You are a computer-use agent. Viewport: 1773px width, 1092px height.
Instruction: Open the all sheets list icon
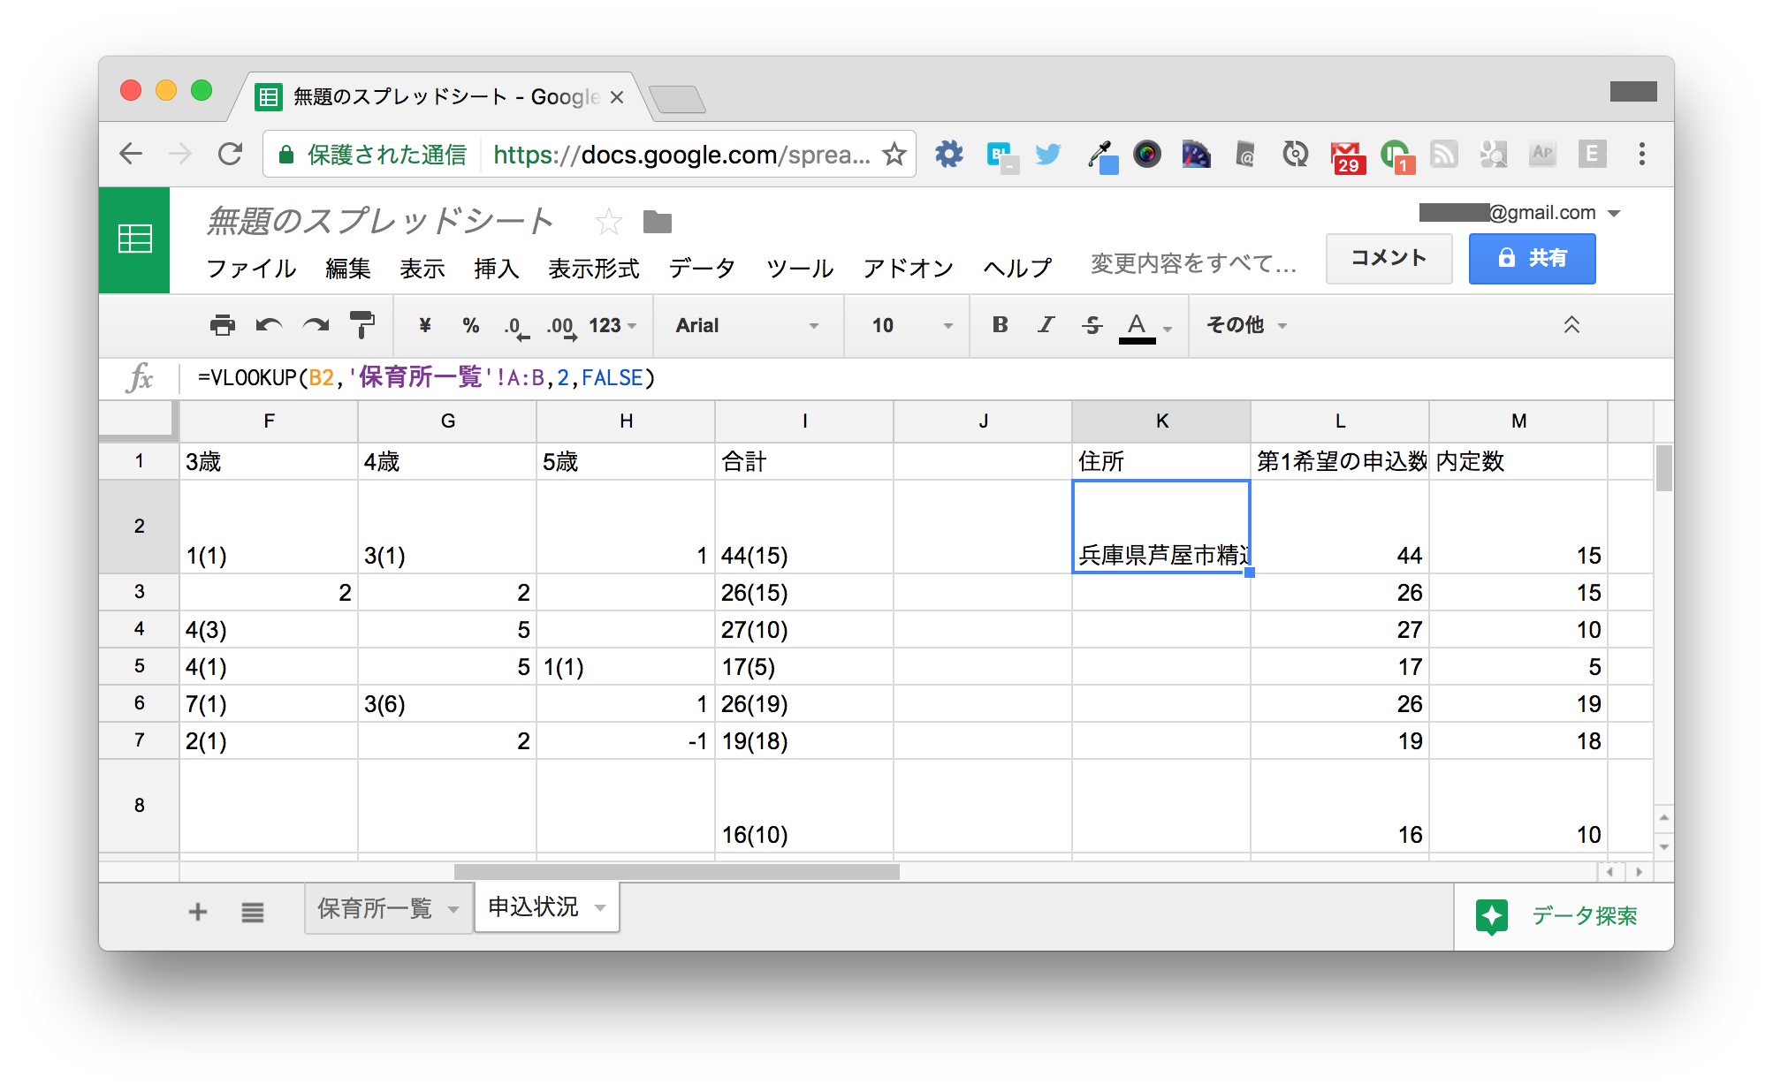tap(253, 912)
